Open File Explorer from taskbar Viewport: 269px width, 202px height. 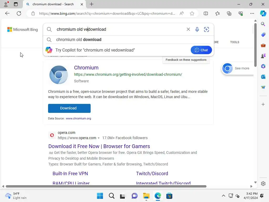pyautogui.click(x=146, y=196)
